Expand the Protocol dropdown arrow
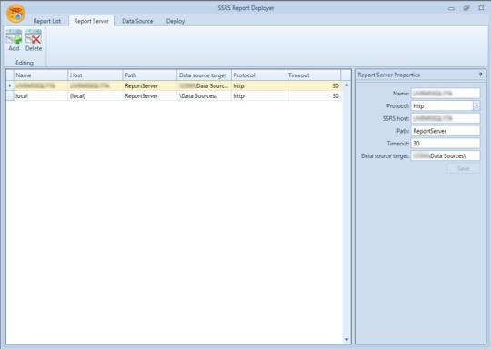491x349 pixels. 476,105
